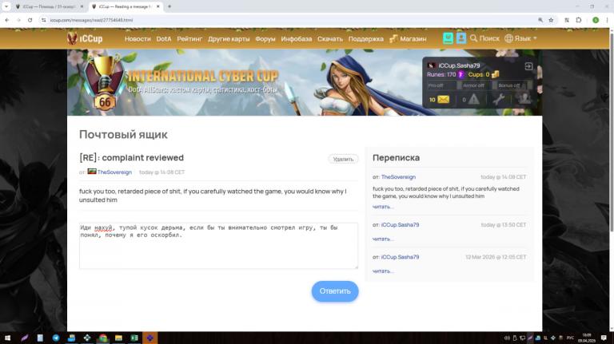Open TheSovereign link in the Переписка panel
This screenshot has width=614, height=344.
[398, 177]
